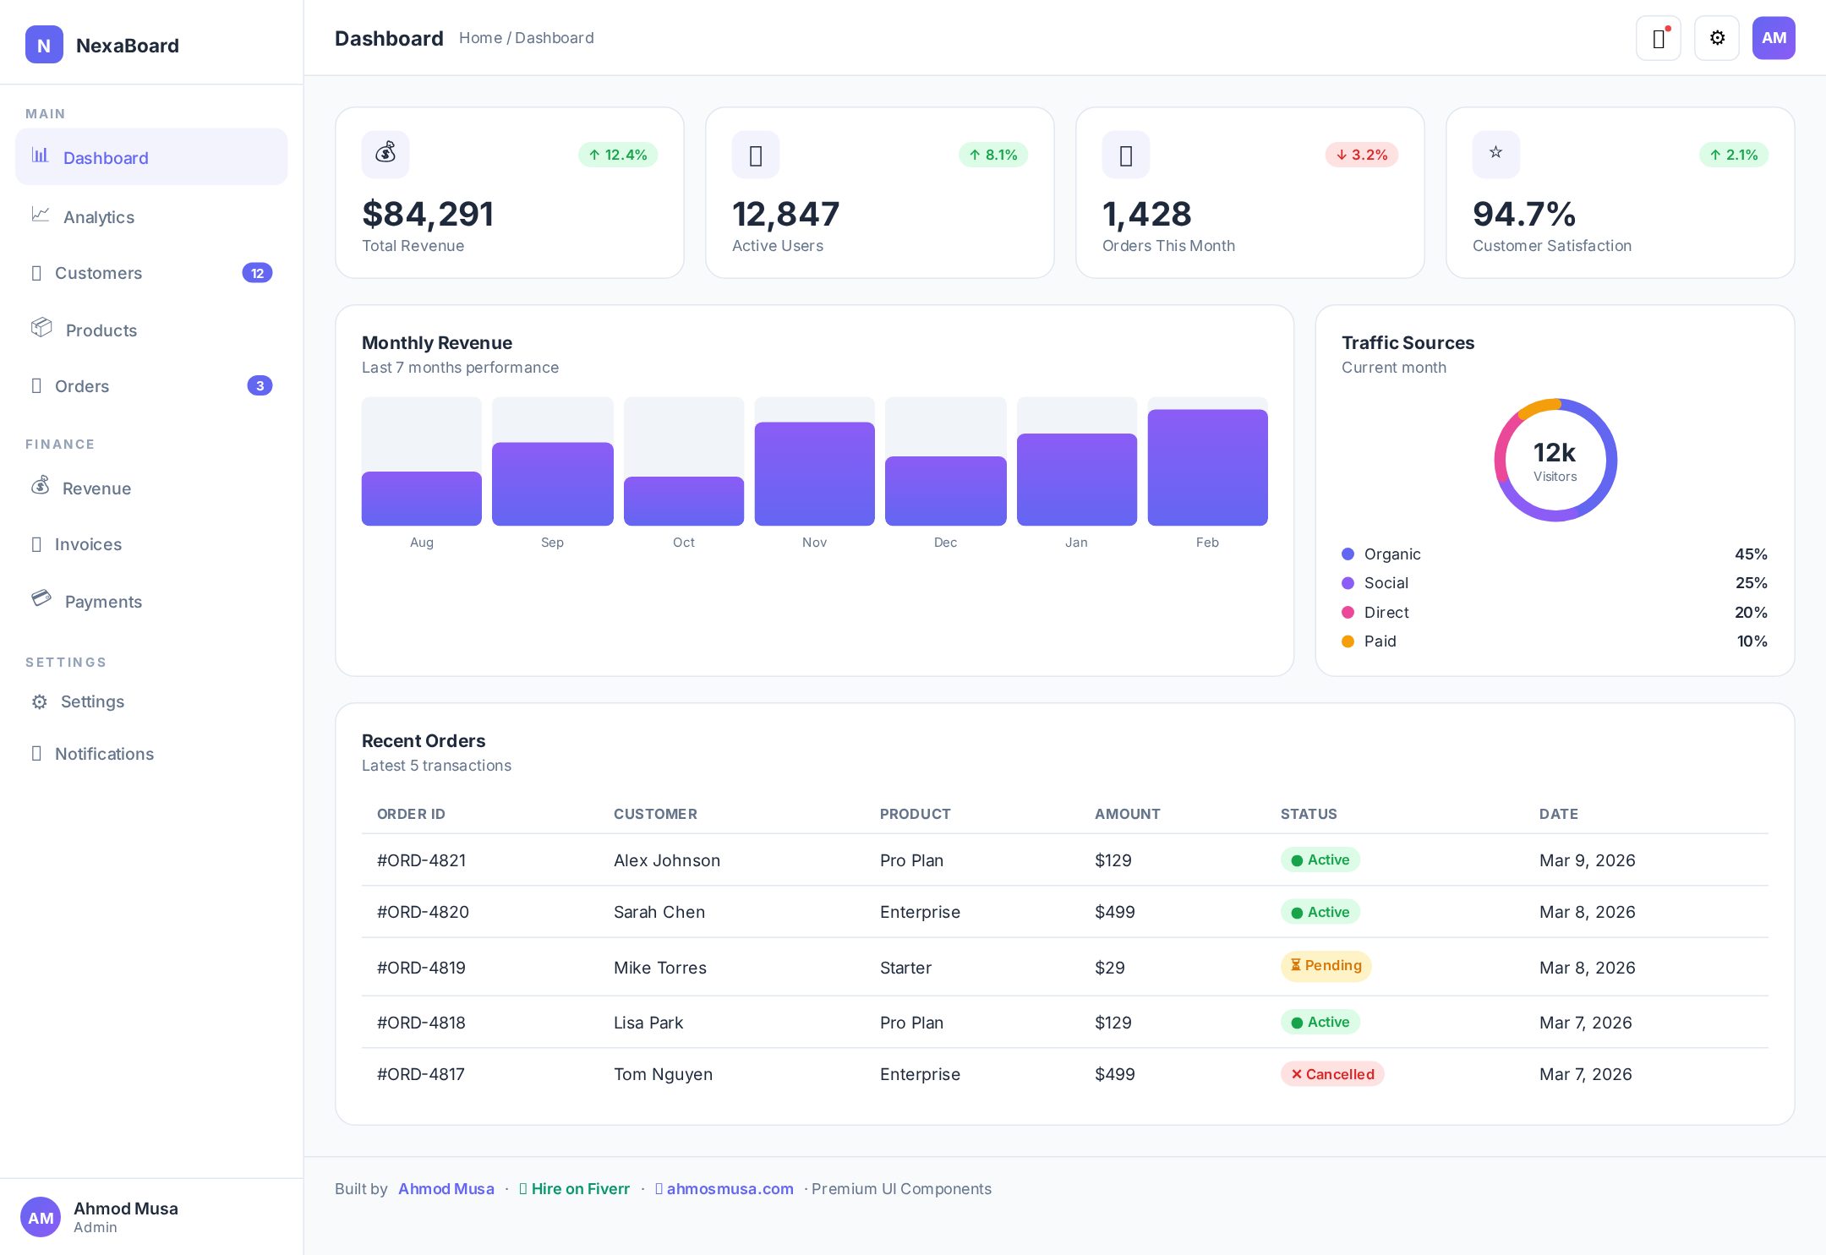Click the Analytics line-chart sidebar icon
This screenshot has height=1255, width=1826.
[x=40, y=215]
